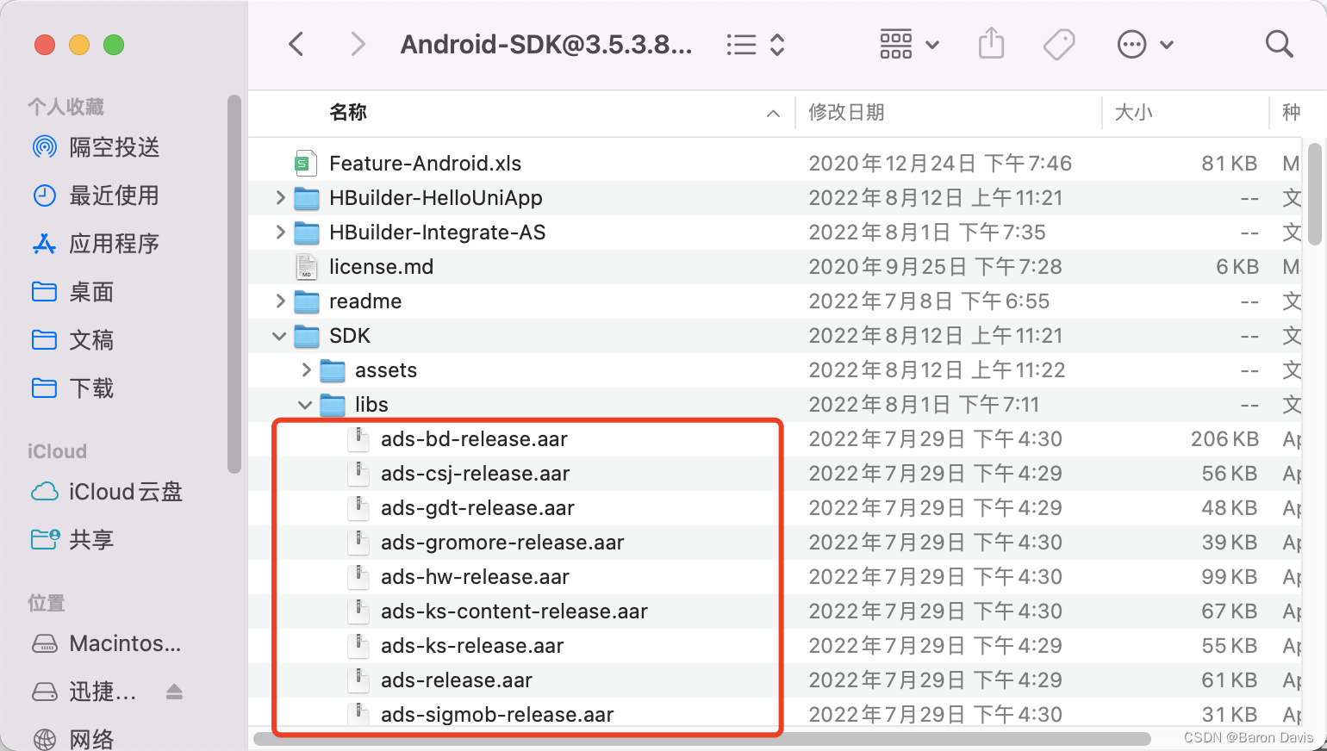Open the More actions ellipsis menu
The width and height of the screenshot is (1327, 751).
pyautogui.click(x=1145, y=44)
